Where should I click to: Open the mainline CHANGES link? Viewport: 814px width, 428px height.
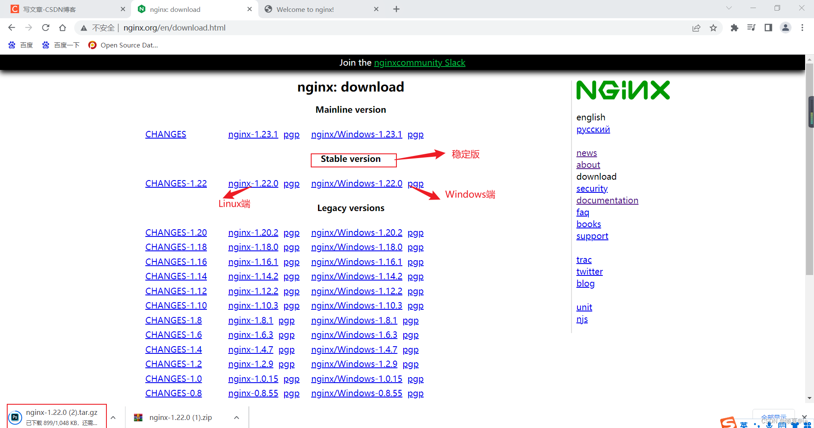[166, 134]
